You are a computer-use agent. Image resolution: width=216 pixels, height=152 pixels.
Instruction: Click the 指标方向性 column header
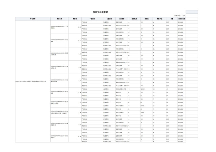pyautogui.click(x=182, y=19)
